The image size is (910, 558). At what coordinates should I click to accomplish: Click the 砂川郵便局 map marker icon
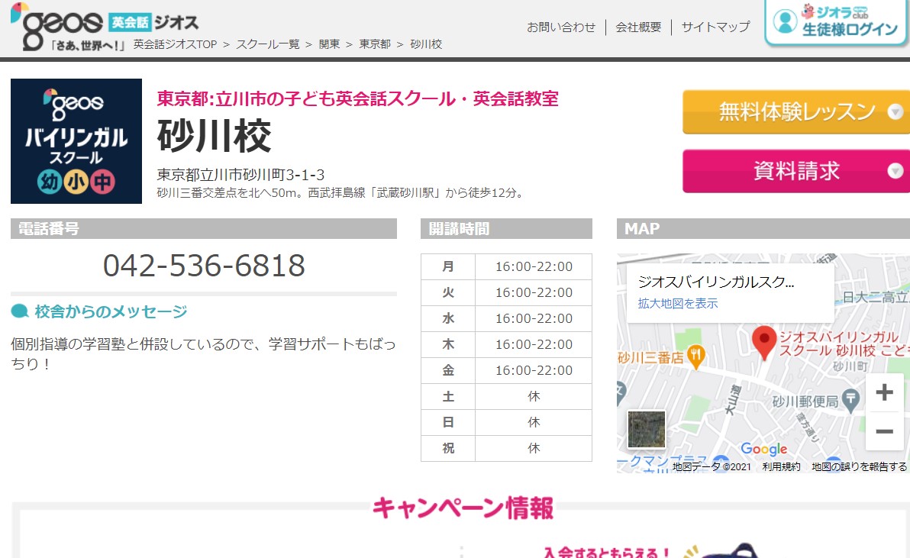(850, 400)
